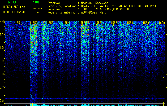Click the yellow spike near 1600 in level graph
The image size is (167, 106).
click(x=163, y=104)
